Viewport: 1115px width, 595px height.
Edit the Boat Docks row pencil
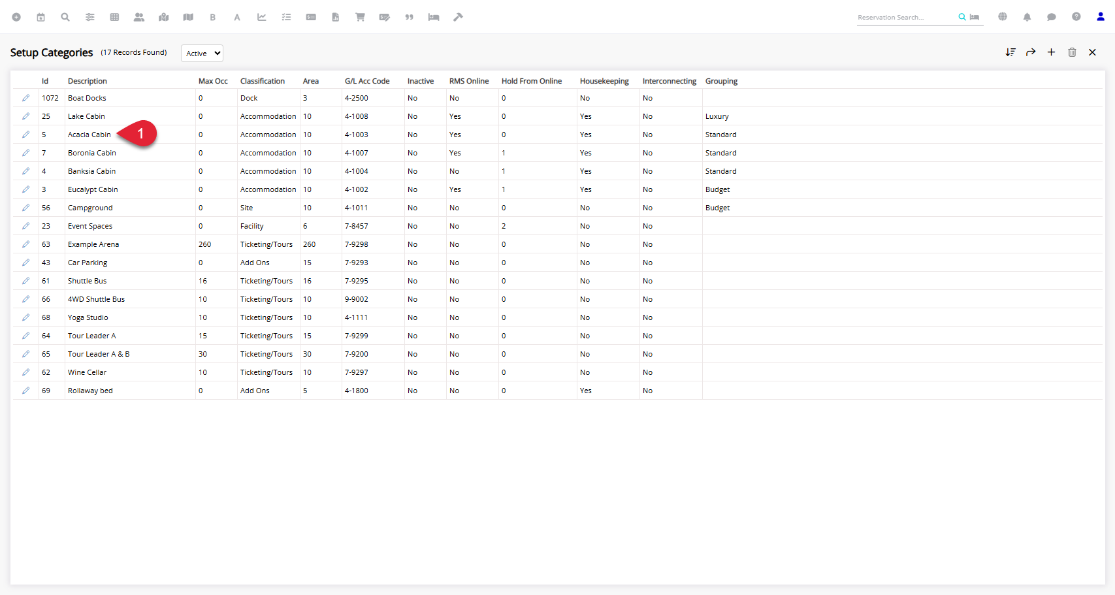25,98
